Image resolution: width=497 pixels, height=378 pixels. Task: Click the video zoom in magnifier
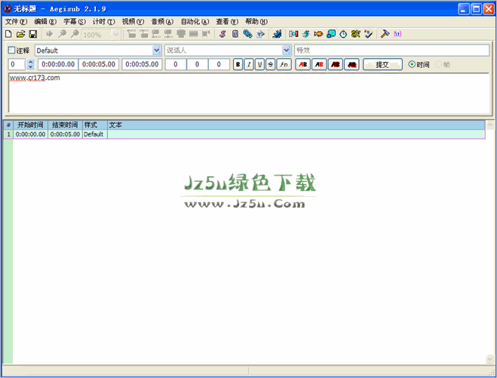(x=63, y=34)
